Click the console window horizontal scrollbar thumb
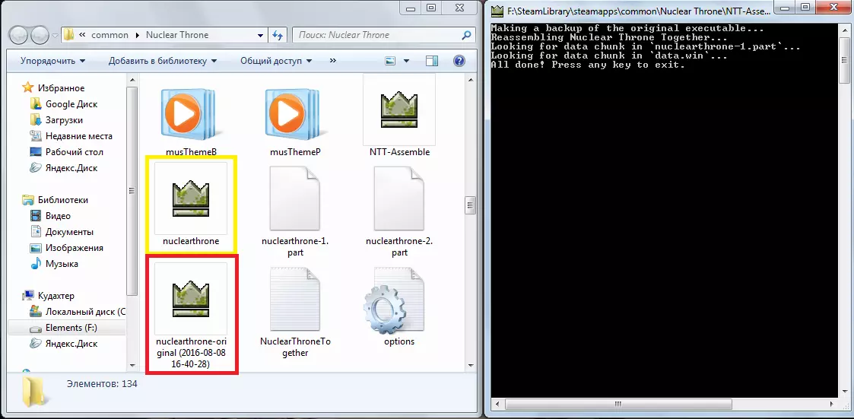The width and height of the screenshot is (854, 419). point(617,405)
